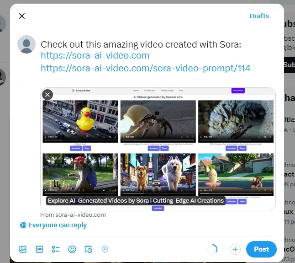This screenshot has width=295, height=263.
Task: Click the character count progress ring
Action: pos(213,249)
